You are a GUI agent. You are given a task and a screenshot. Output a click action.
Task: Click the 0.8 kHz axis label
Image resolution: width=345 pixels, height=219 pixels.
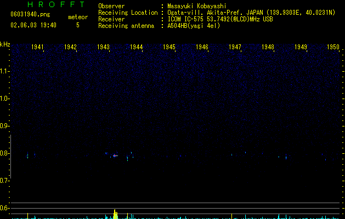pyautogui.click(x=4, y=153)
